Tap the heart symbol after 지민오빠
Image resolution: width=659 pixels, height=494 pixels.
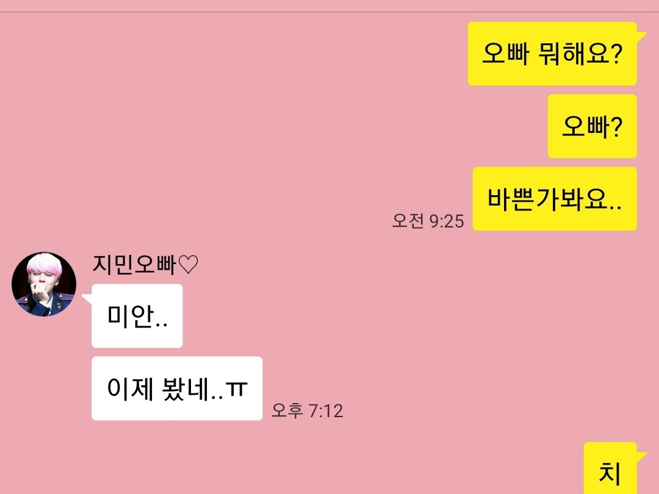tap(188, 265)
